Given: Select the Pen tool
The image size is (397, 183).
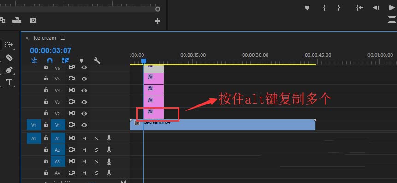Looking at the screenshot, I should coord(9,70).
